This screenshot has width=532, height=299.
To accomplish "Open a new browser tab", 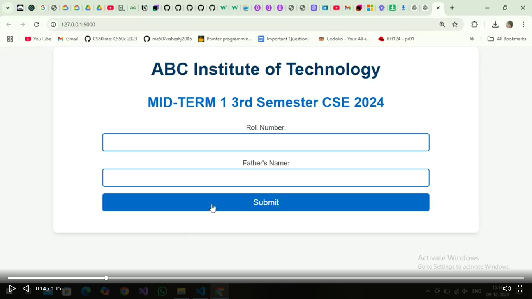I will [452, 8].
